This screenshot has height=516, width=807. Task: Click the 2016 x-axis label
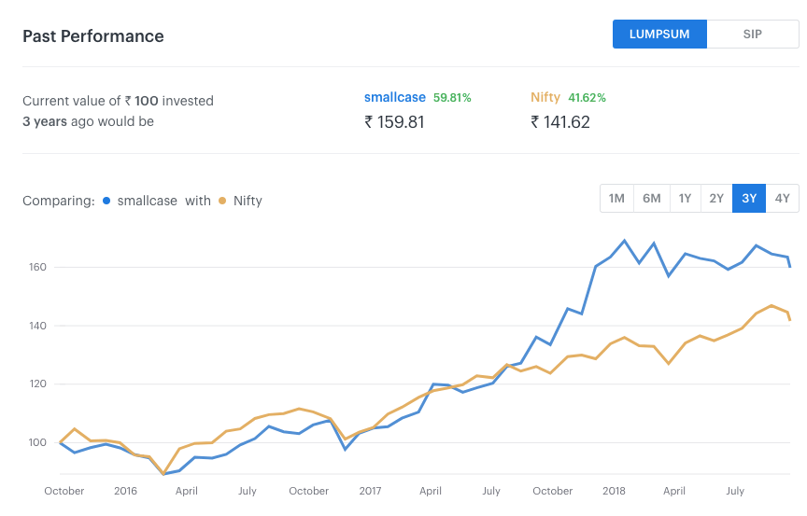pos(125,491)
